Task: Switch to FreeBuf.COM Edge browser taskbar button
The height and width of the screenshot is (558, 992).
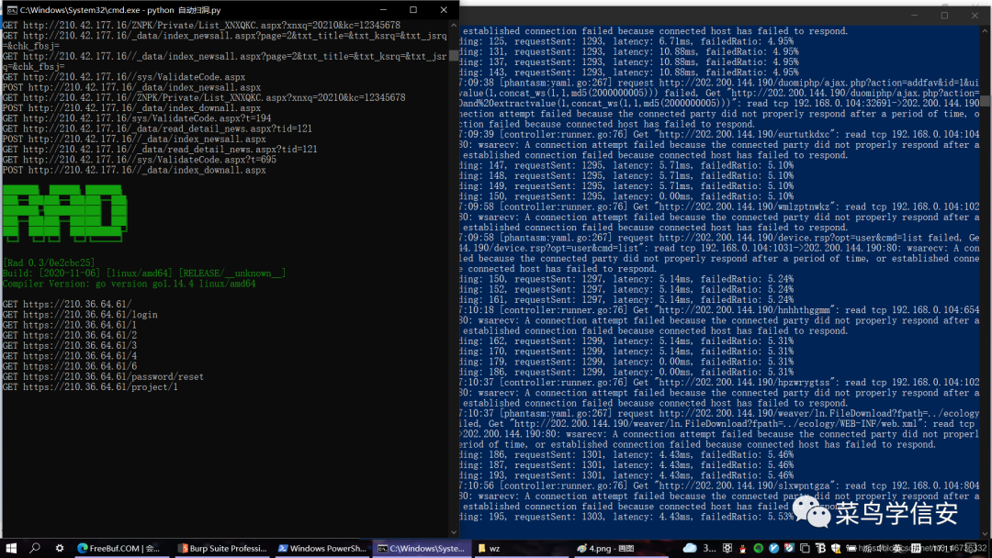Action: click(x=120, y=548)
